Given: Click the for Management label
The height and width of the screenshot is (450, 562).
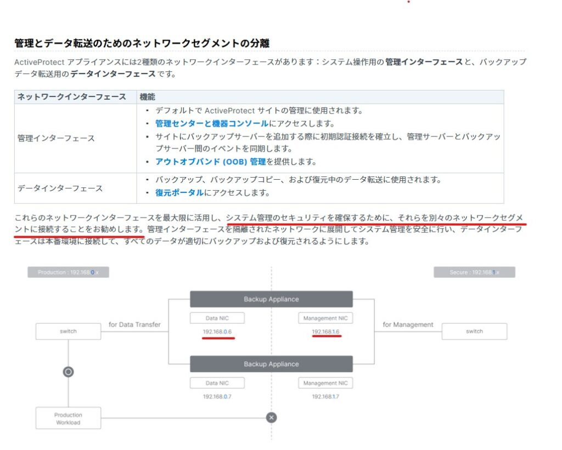Looking at the screenshot, I should click(x=408, y=324).
